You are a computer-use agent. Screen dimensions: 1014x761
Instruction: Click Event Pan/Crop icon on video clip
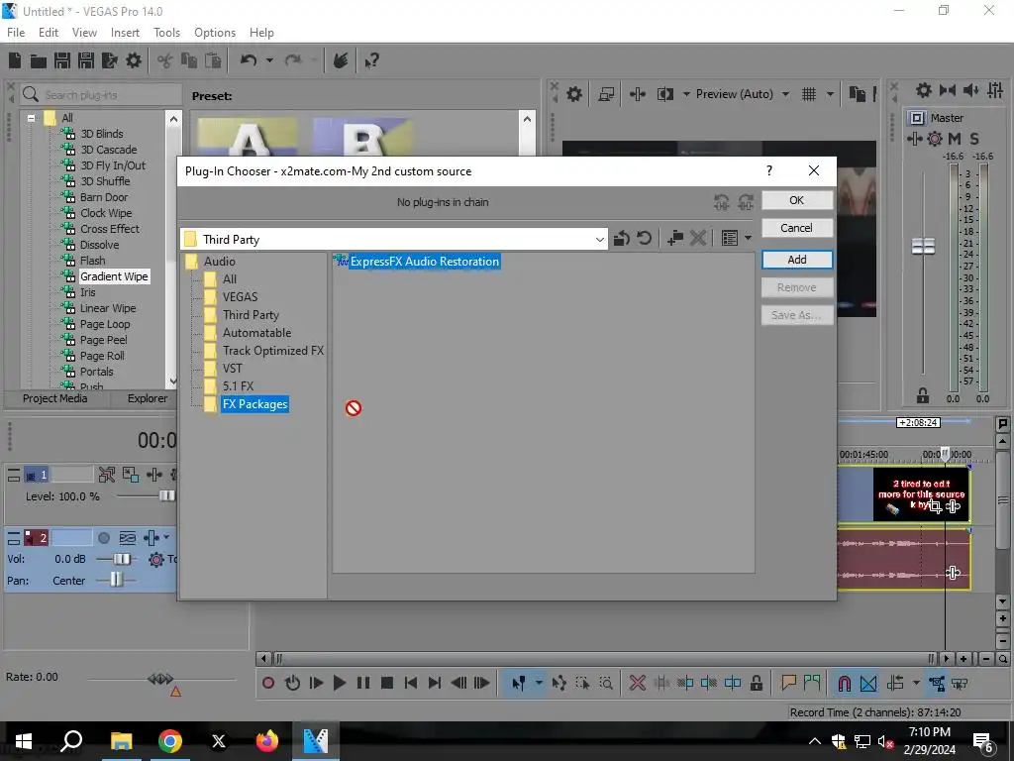[x=935, y=506]
